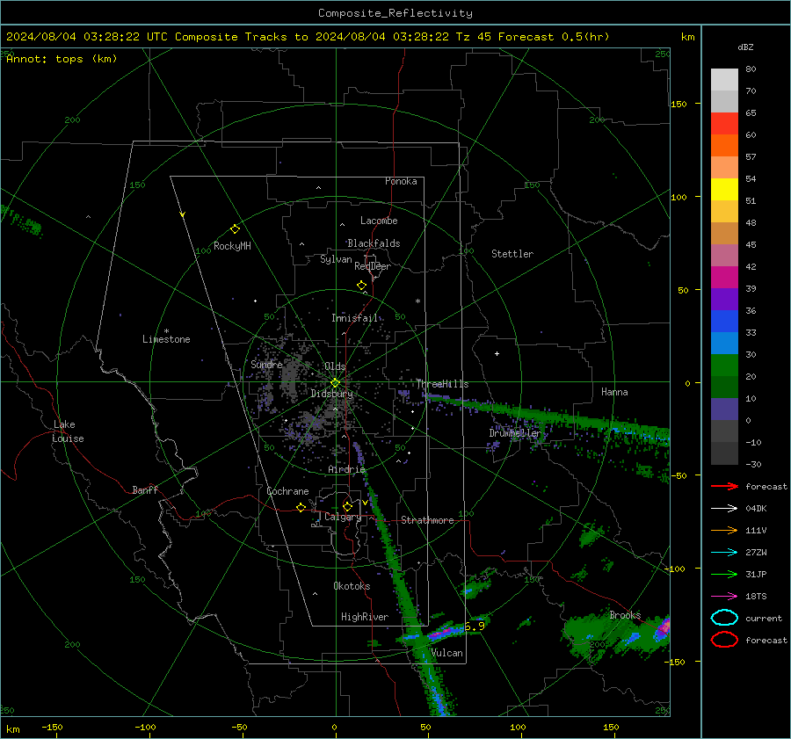
Task: Click the red forecast arrow in the legend
Action: (x=724, y=486)
